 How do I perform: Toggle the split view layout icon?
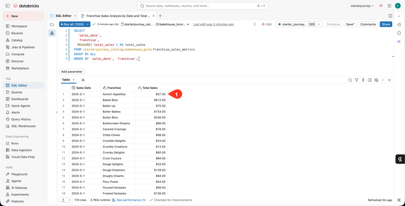click(x=390, y=16)
